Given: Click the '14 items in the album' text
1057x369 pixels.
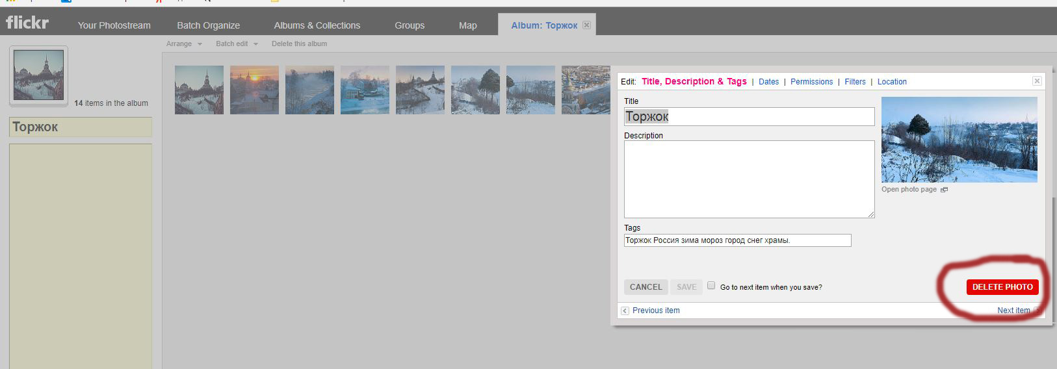Looking at the screenshot, I should [x=111, y=103].
